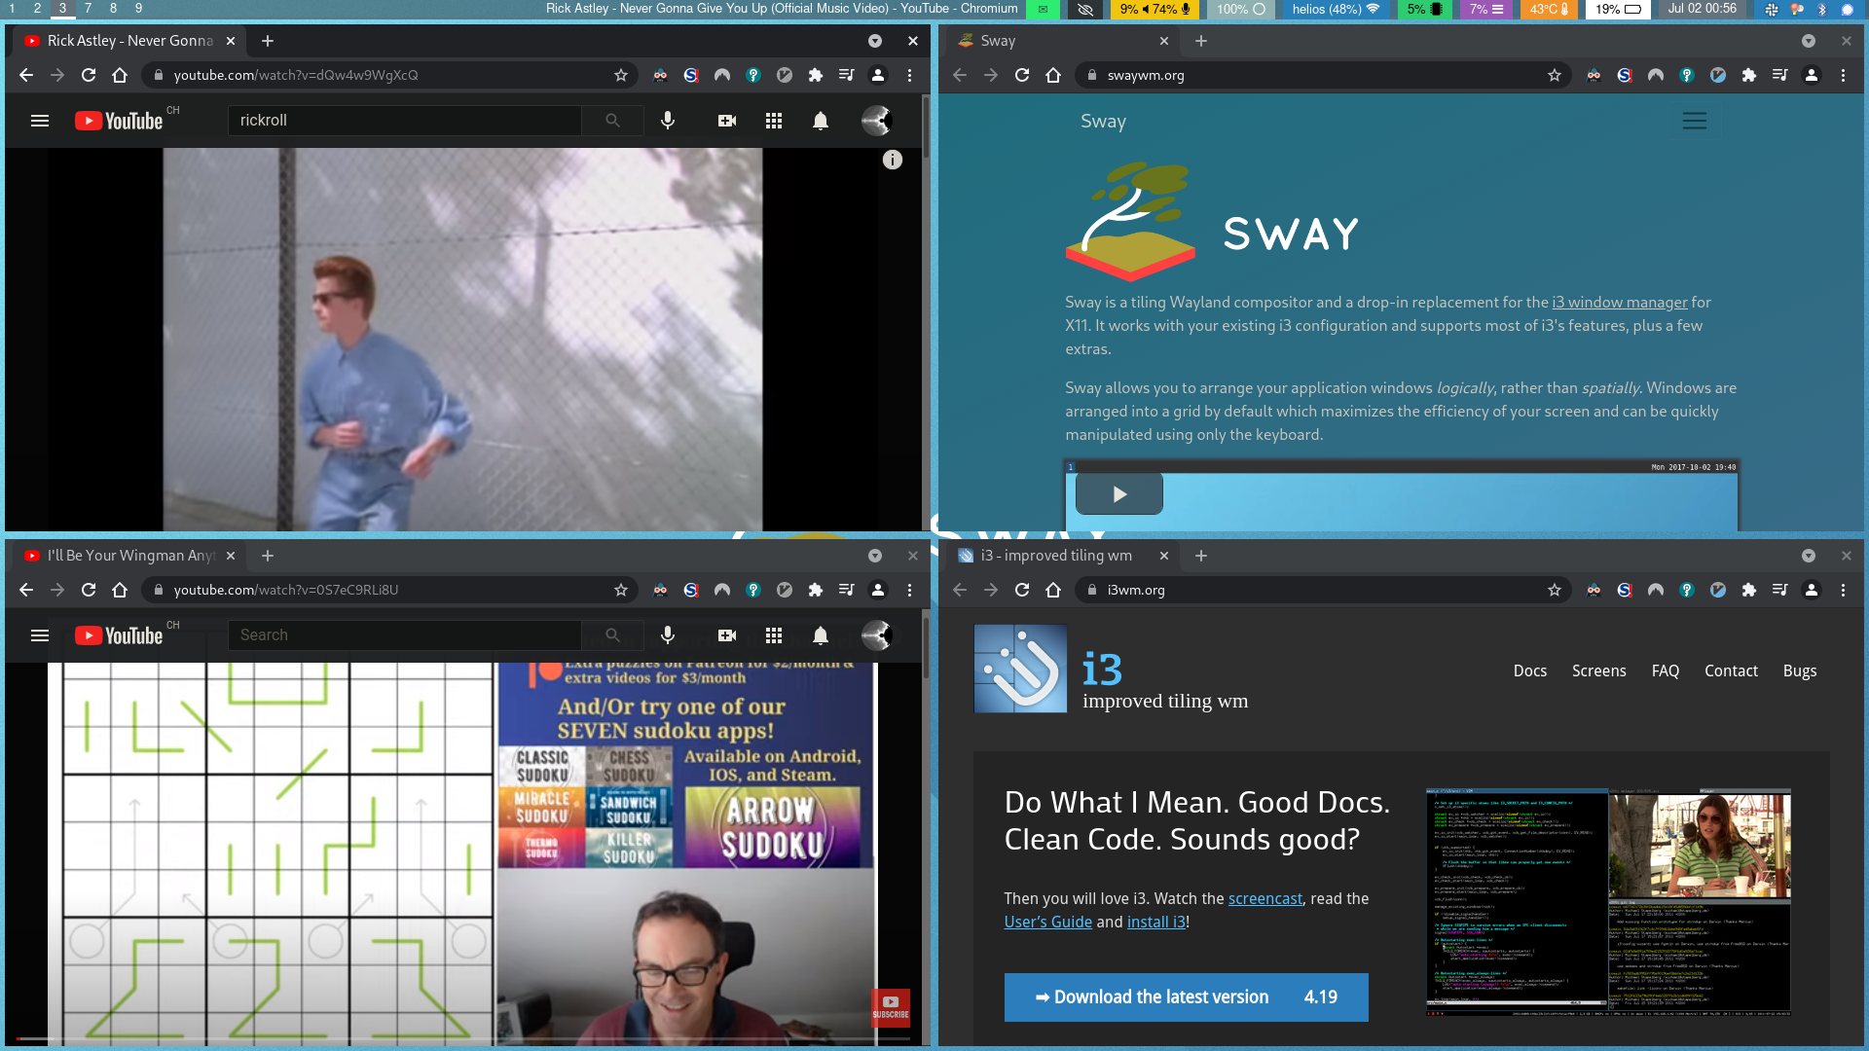Bookmark the youtube.com dQw4w9WgXcQ page

621,75
